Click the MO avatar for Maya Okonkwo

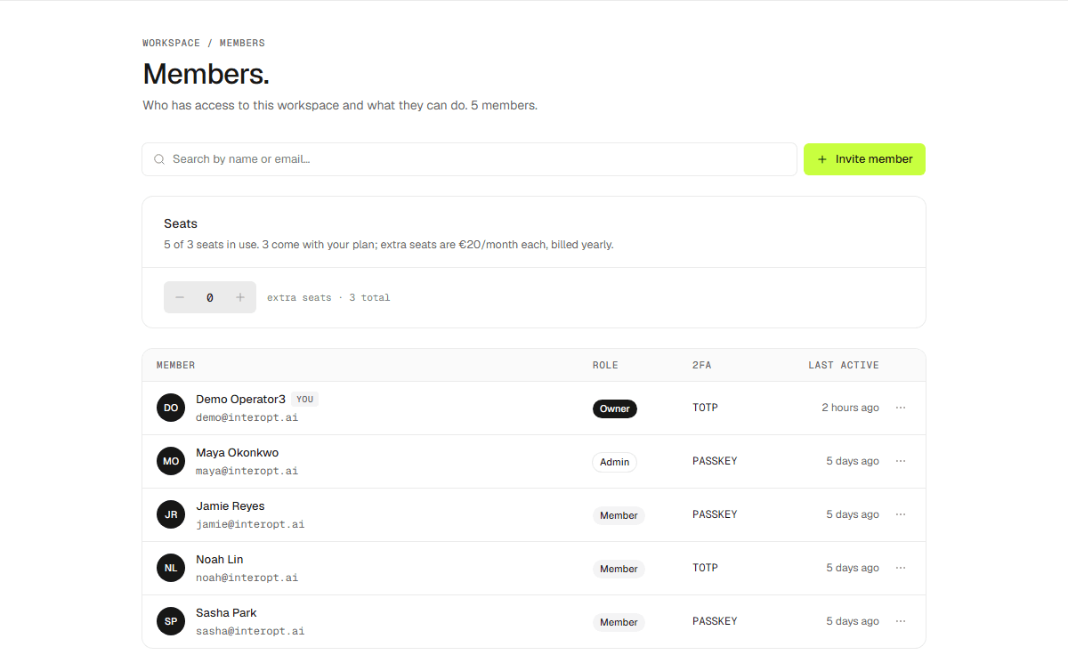click(x=171, y=461)
